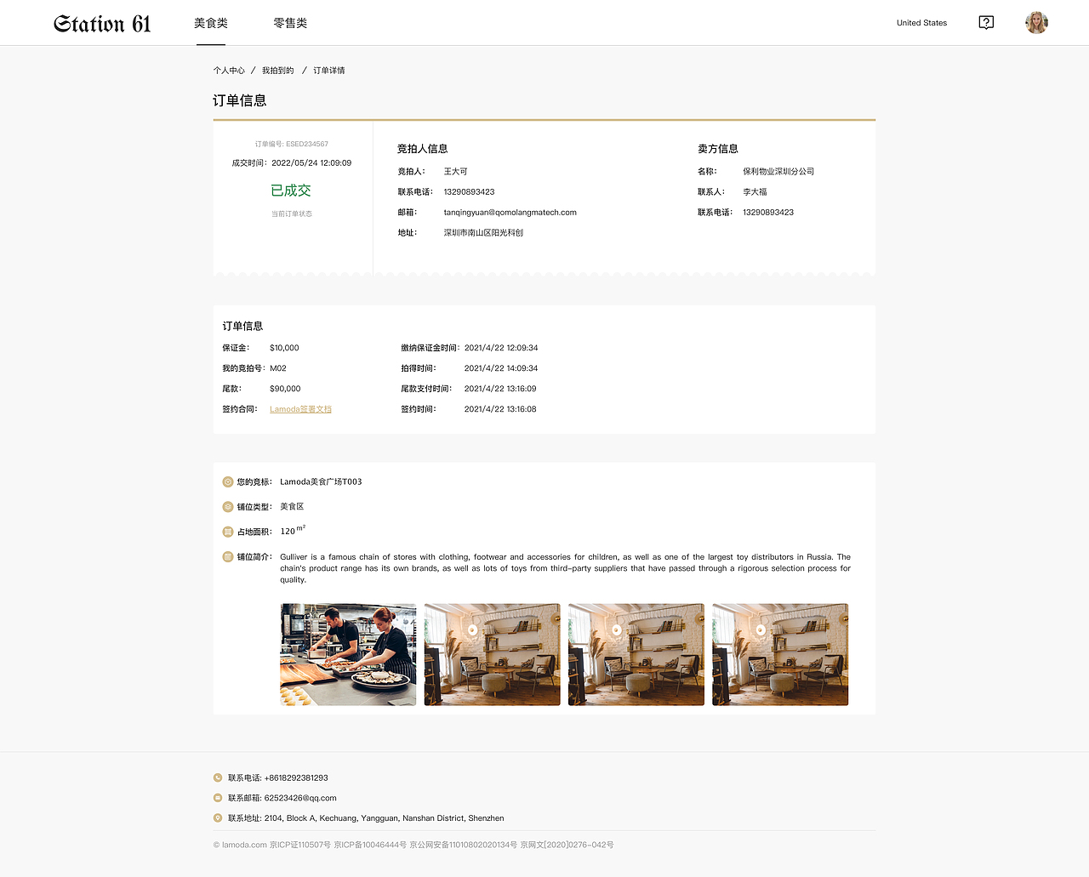This screenshot has width=1089, height=877.
Task: Switch to the 美食类 tab
Action: click(211, 23)
